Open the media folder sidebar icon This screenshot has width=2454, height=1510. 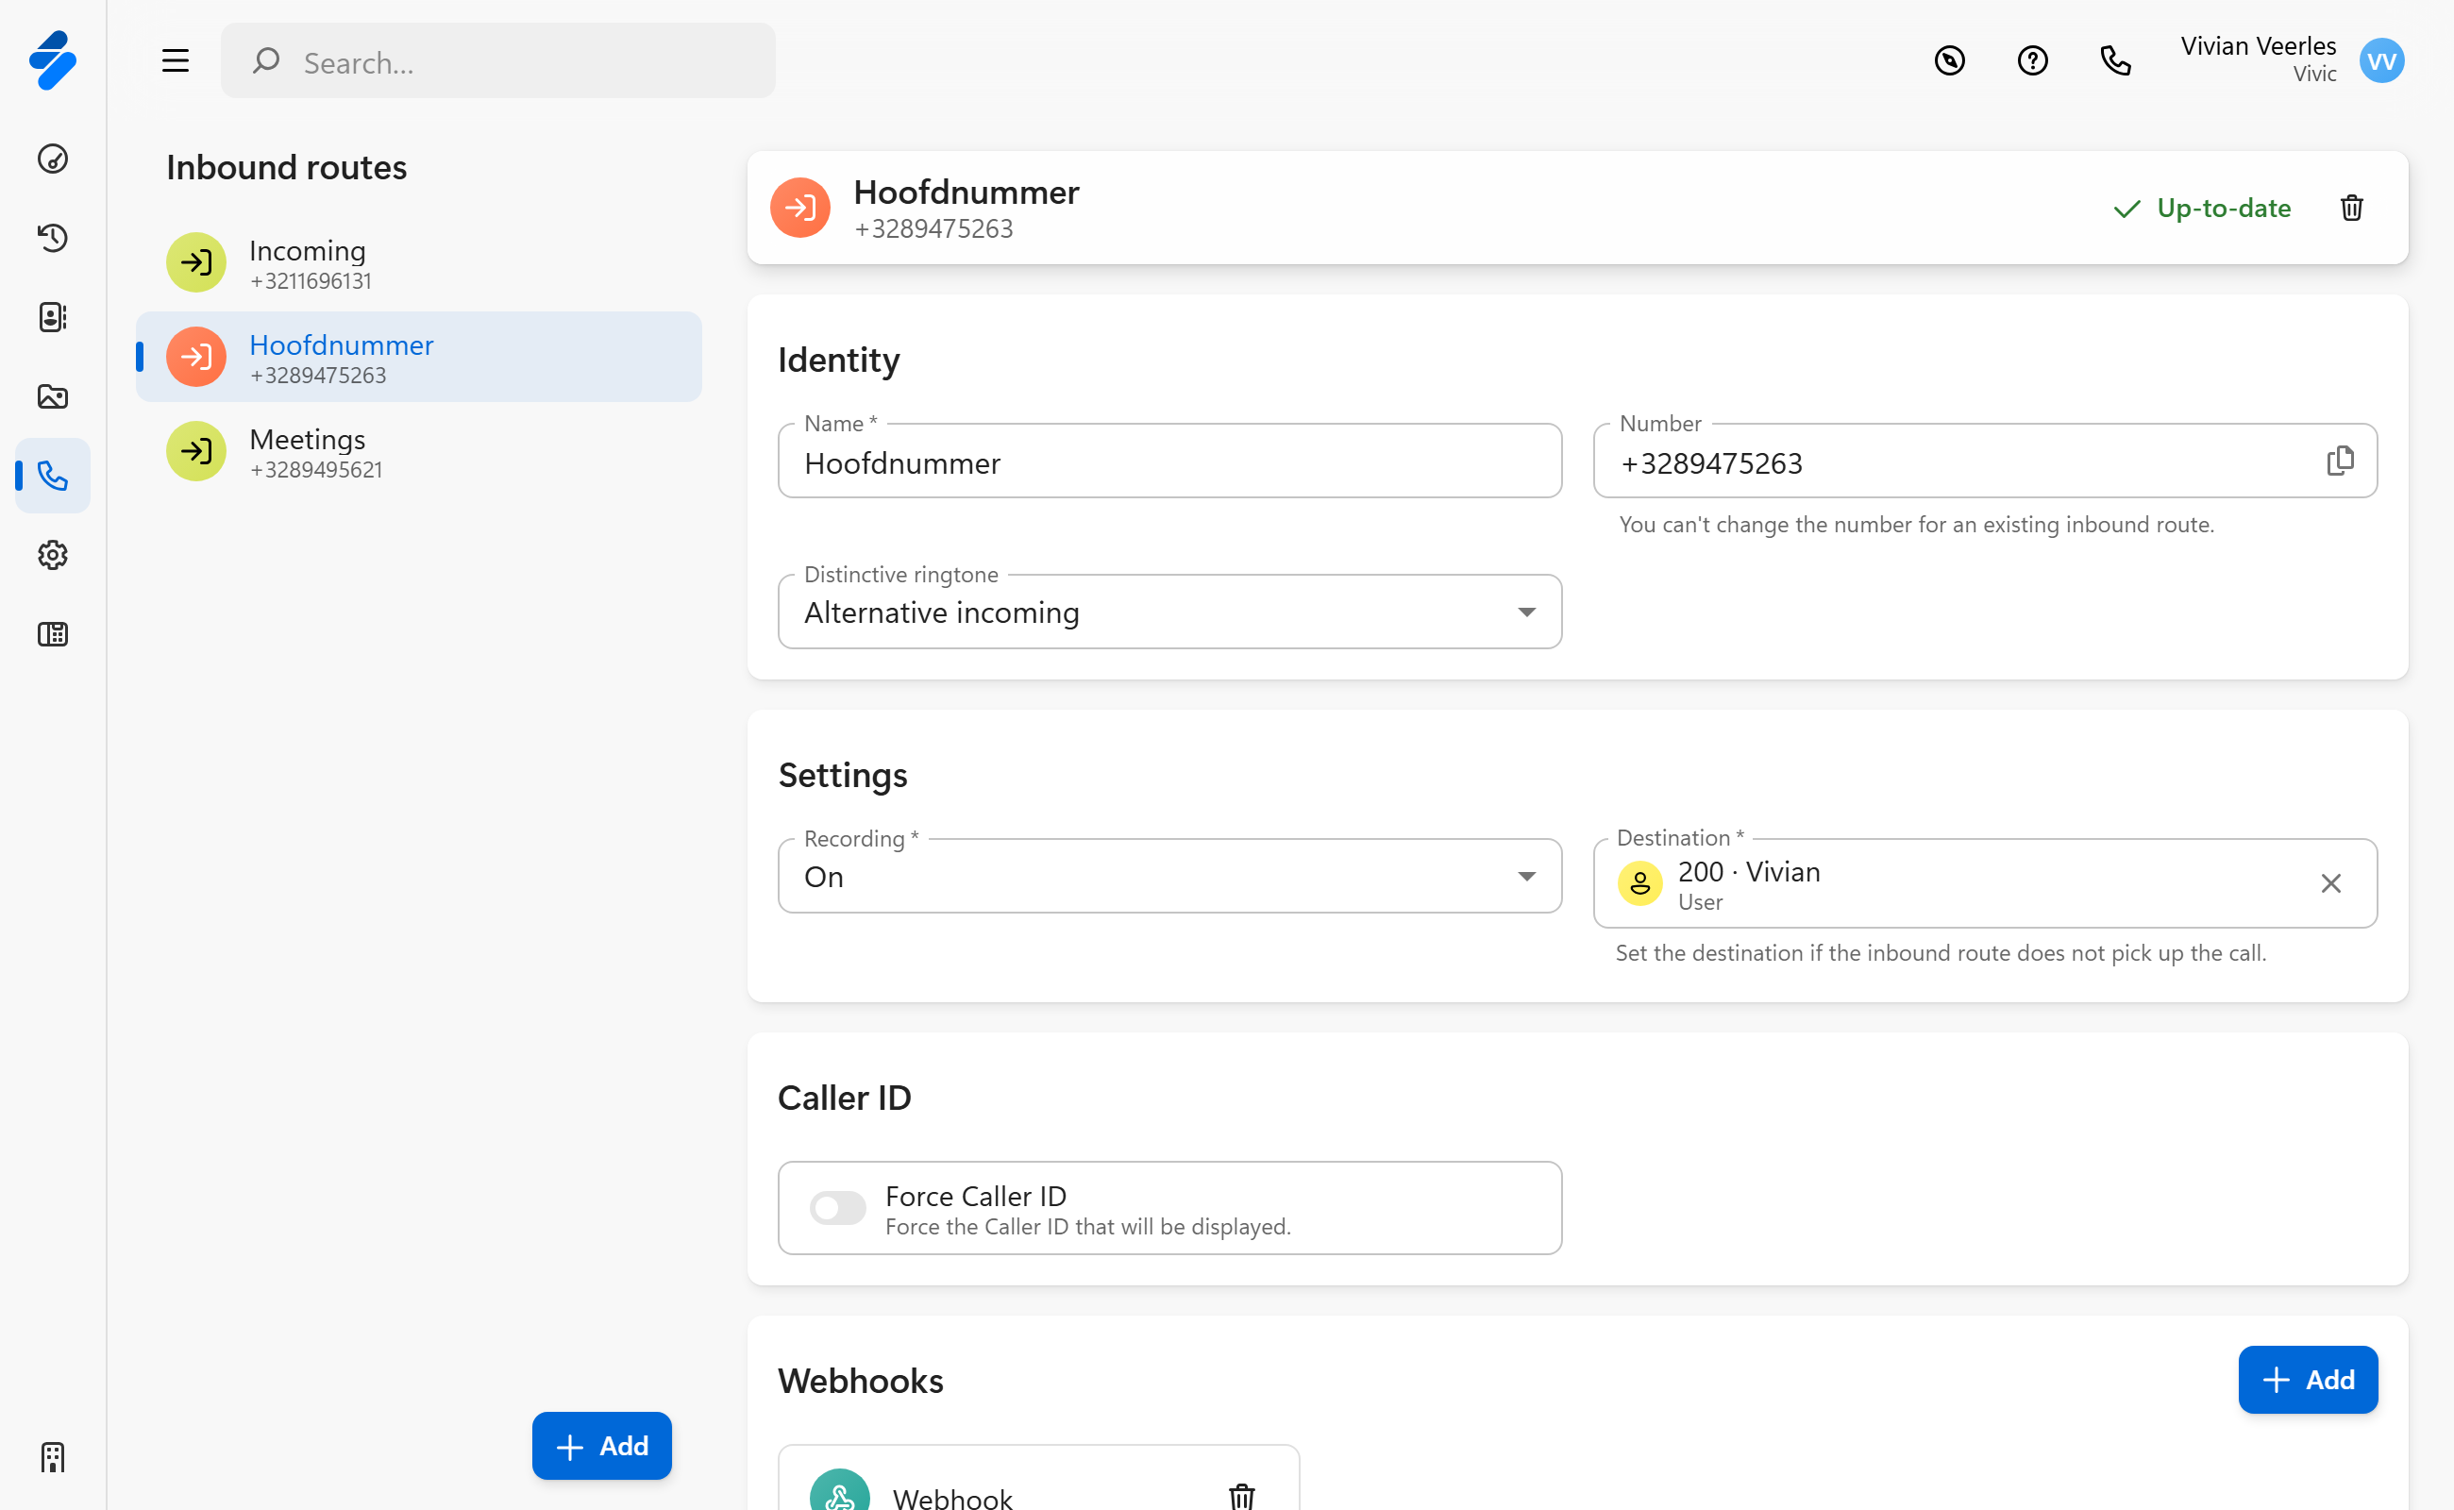click(x=53, y=396)
